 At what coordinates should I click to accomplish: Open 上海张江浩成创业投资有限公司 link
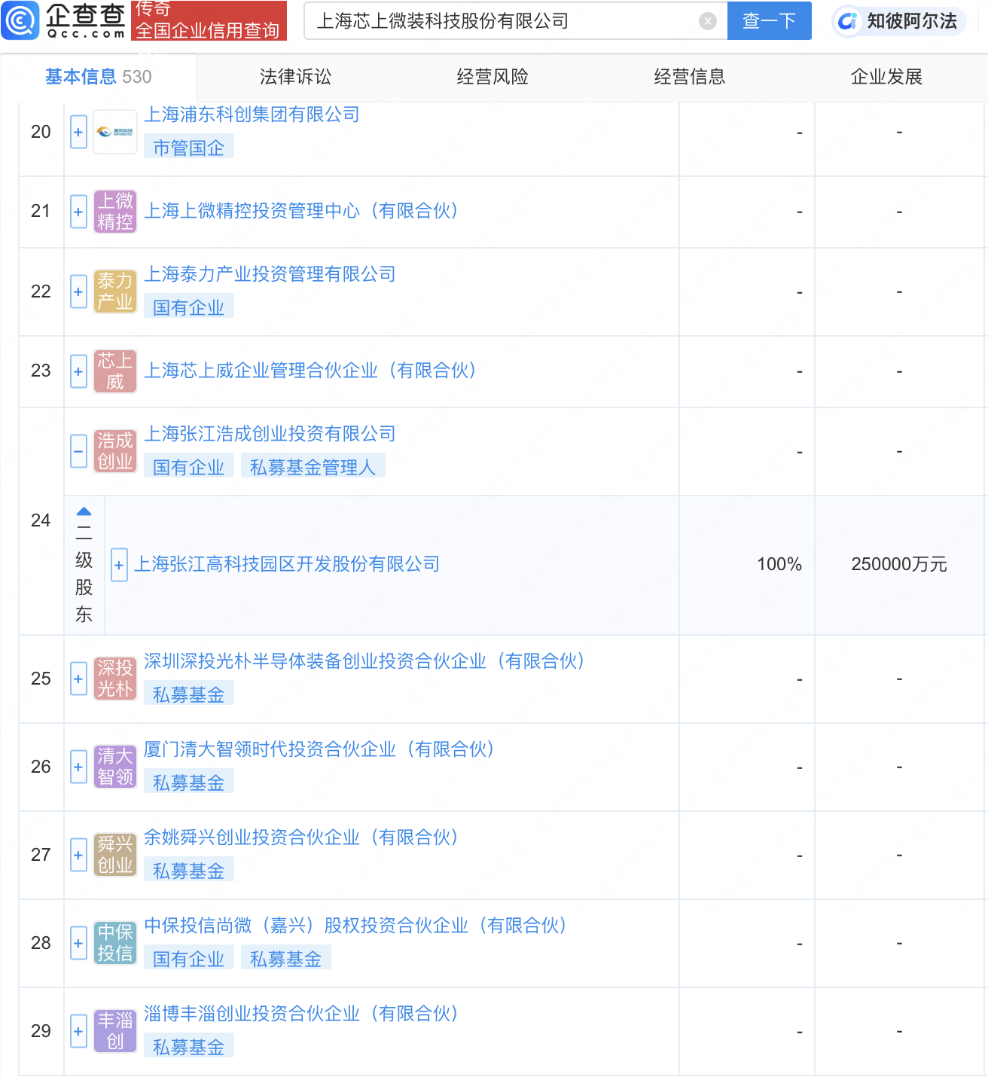pyautogui.click(x=270, y=434)
